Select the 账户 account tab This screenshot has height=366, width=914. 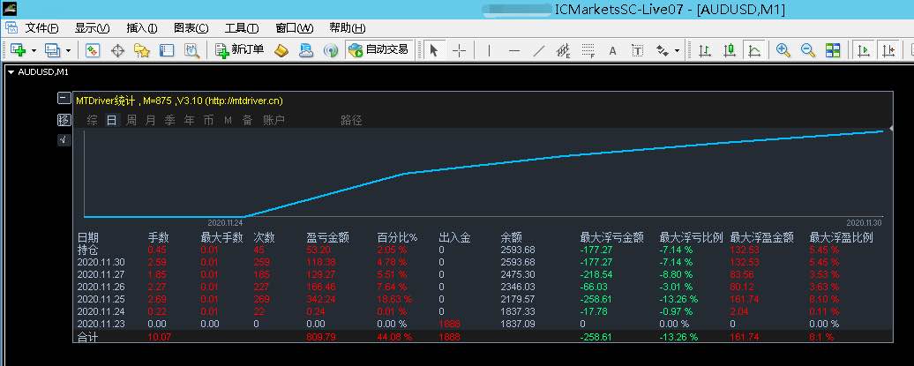[273, 121]
